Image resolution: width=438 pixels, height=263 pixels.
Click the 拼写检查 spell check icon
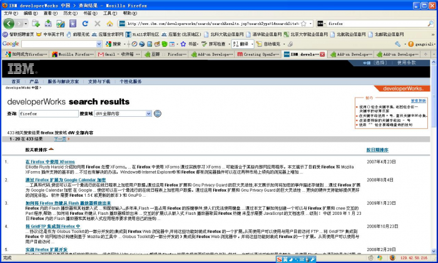[x=204, y=44]
